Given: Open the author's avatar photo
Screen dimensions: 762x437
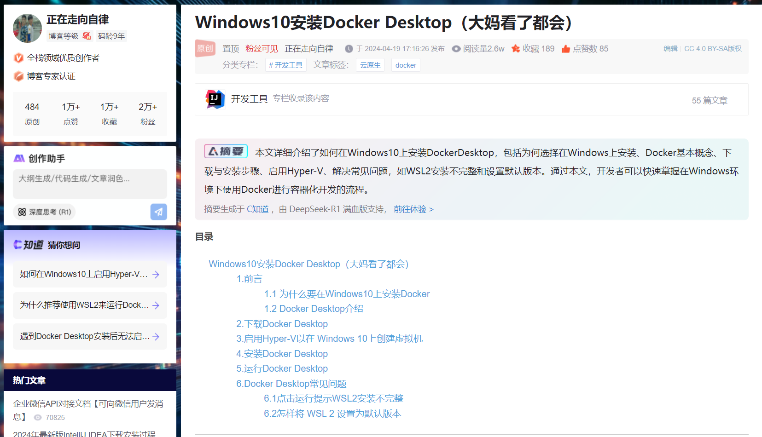Looking at the screenshot, I should (27, 28).
